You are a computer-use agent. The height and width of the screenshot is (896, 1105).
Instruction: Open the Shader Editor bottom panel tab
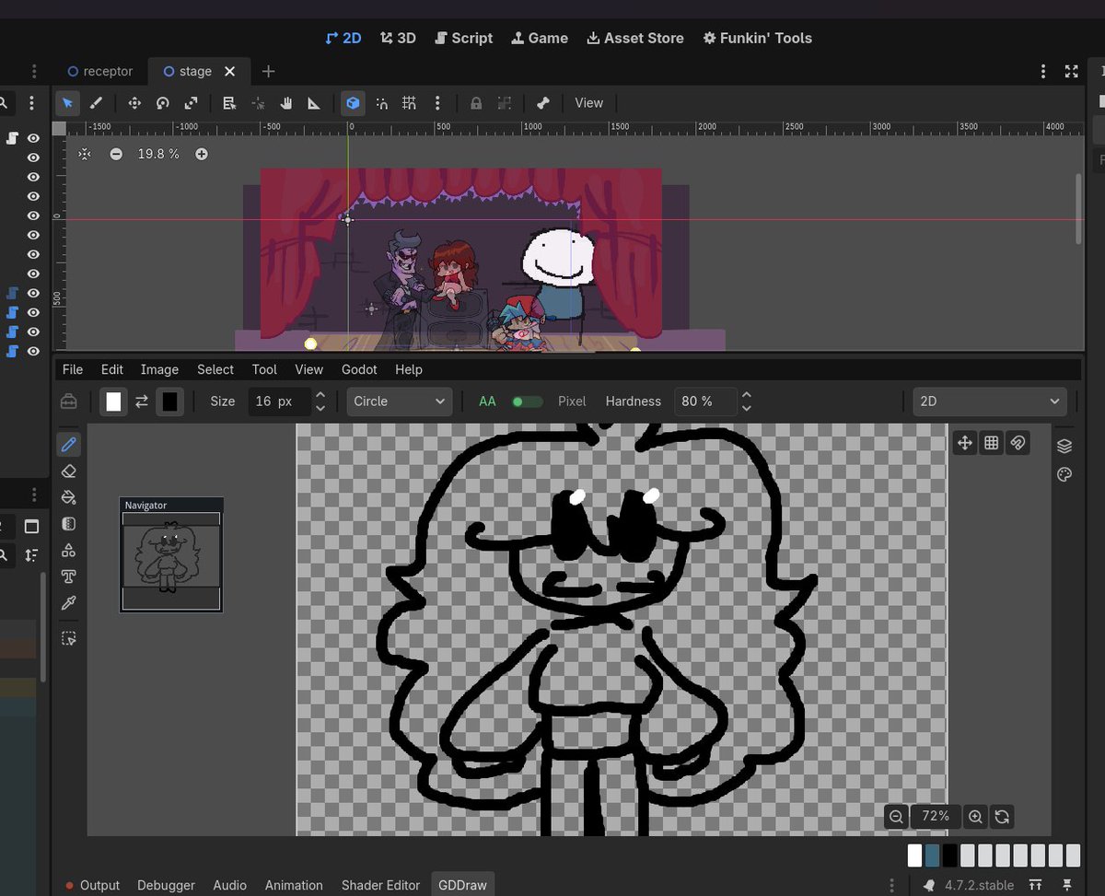point(380,885)
